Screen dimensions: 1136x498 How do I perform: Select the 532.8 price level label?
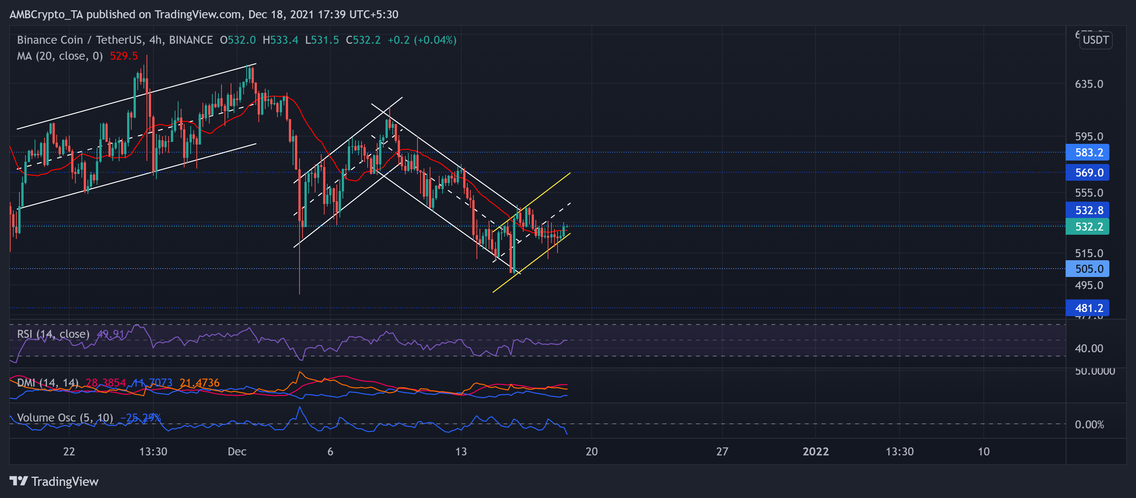tap(1087, 210)
